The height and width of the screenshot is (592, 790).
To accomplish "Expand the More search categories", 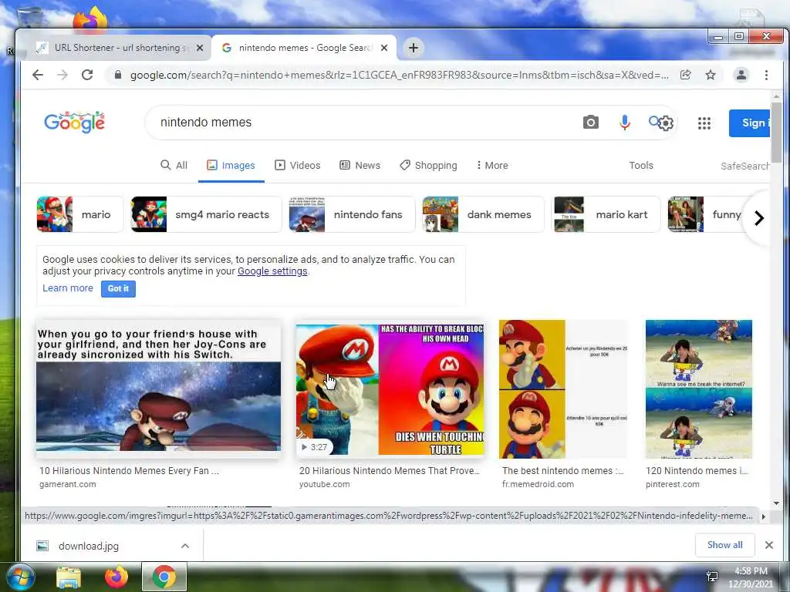I will (x=491, y=165).
